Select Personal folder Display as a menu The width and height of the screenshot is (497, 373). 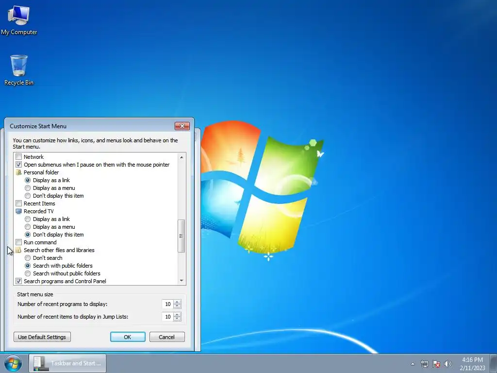pos(28,188)
